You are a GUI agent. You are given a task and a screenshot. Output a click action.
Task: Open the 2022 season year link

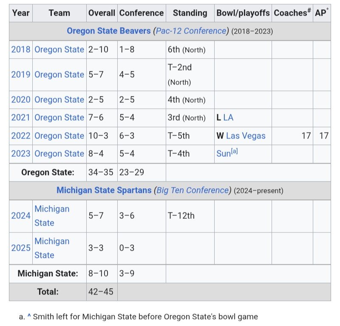[21, 136]
